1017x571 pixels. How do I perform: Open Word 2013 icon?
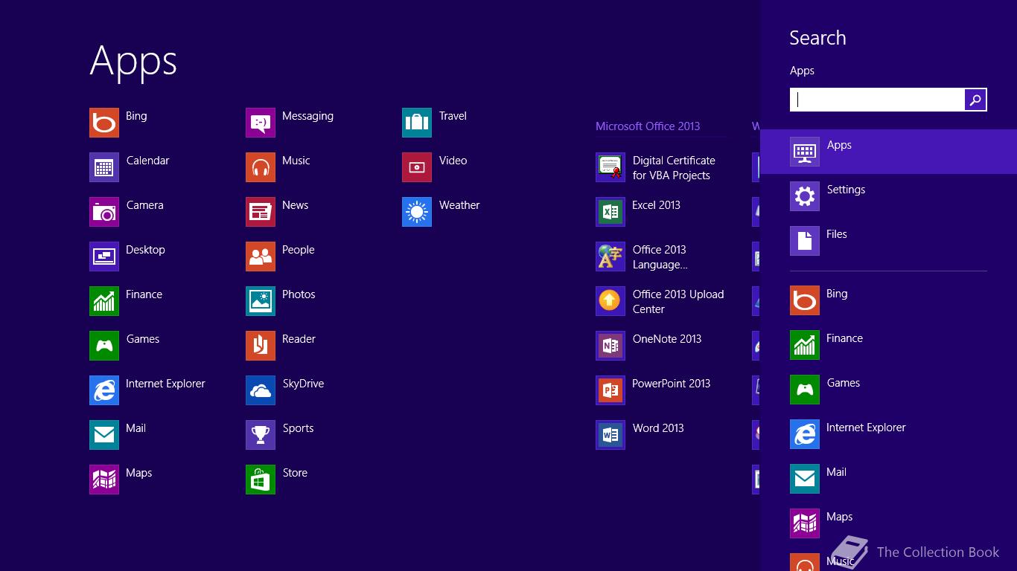(x=610, y=435)
